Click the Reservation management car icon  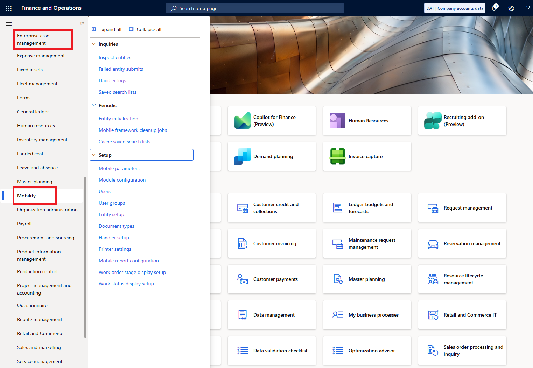433,244
